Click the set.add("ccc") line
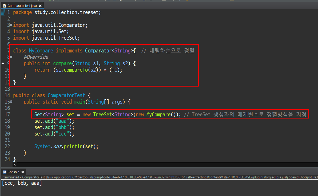Viewport: 318px width, 196px height. pos(54,134)
